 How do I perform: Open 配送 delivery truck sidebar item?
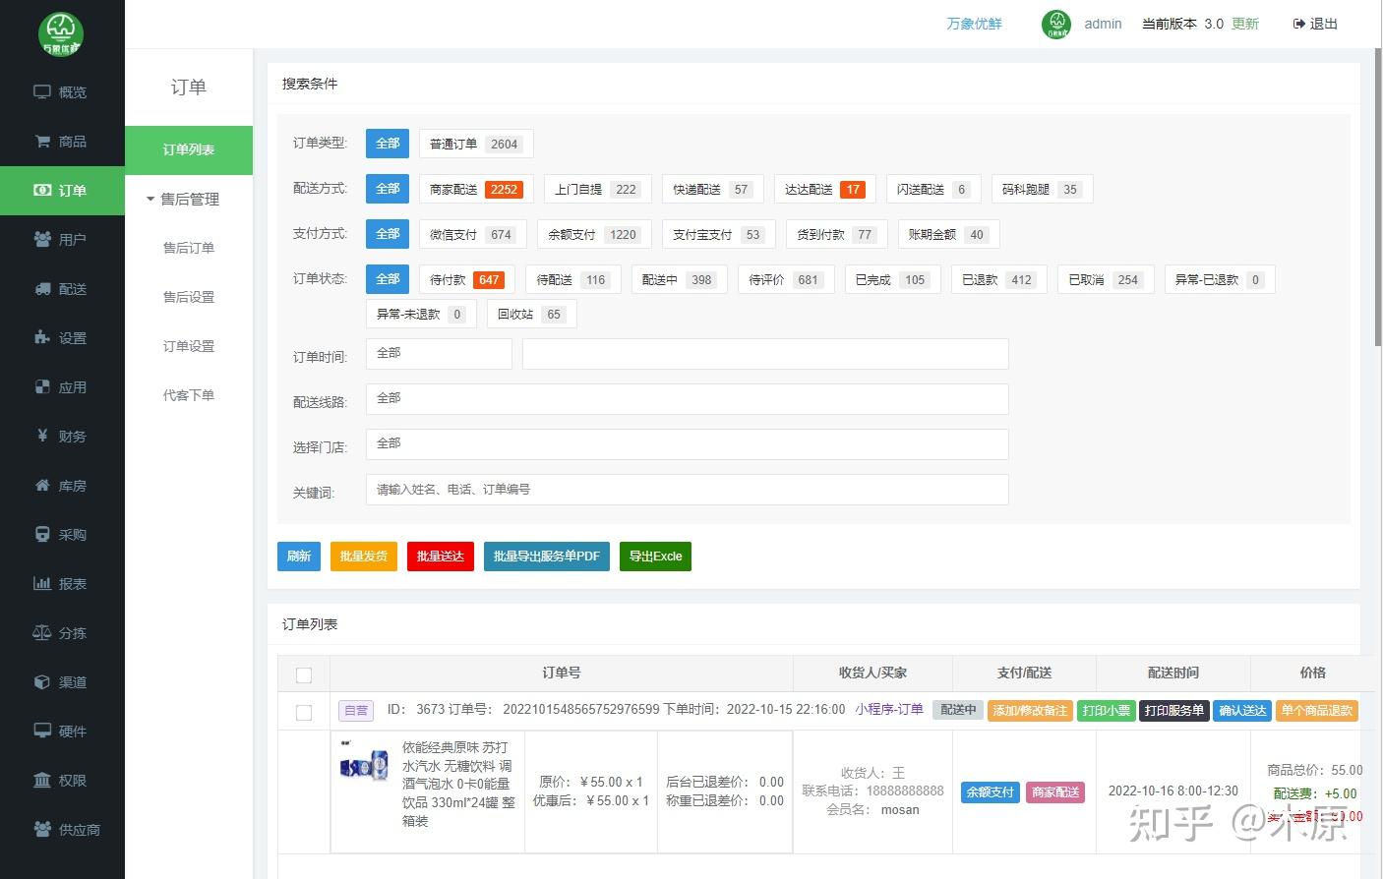click(61, 289)
